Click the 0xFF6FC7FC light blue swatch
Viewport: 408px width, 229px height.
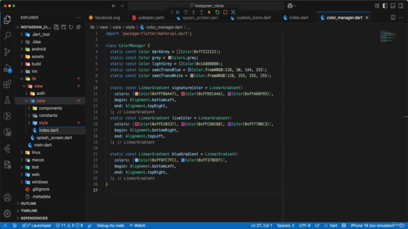tap(136, 160)
